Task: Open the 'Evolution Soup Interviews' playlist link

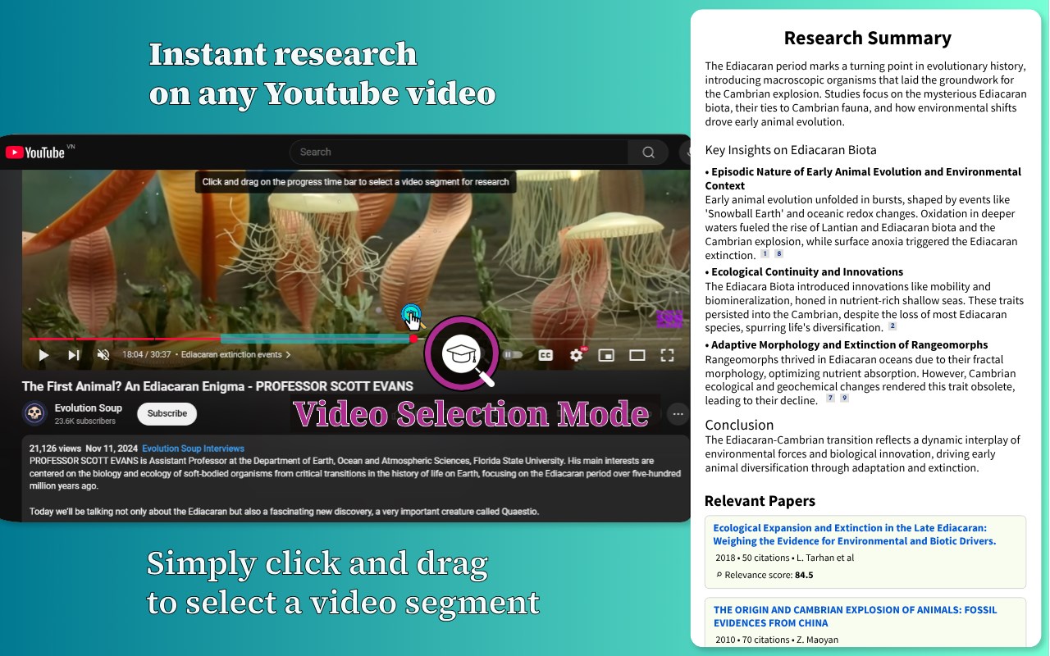Action: pyautogui.click(x=193, y=449)
